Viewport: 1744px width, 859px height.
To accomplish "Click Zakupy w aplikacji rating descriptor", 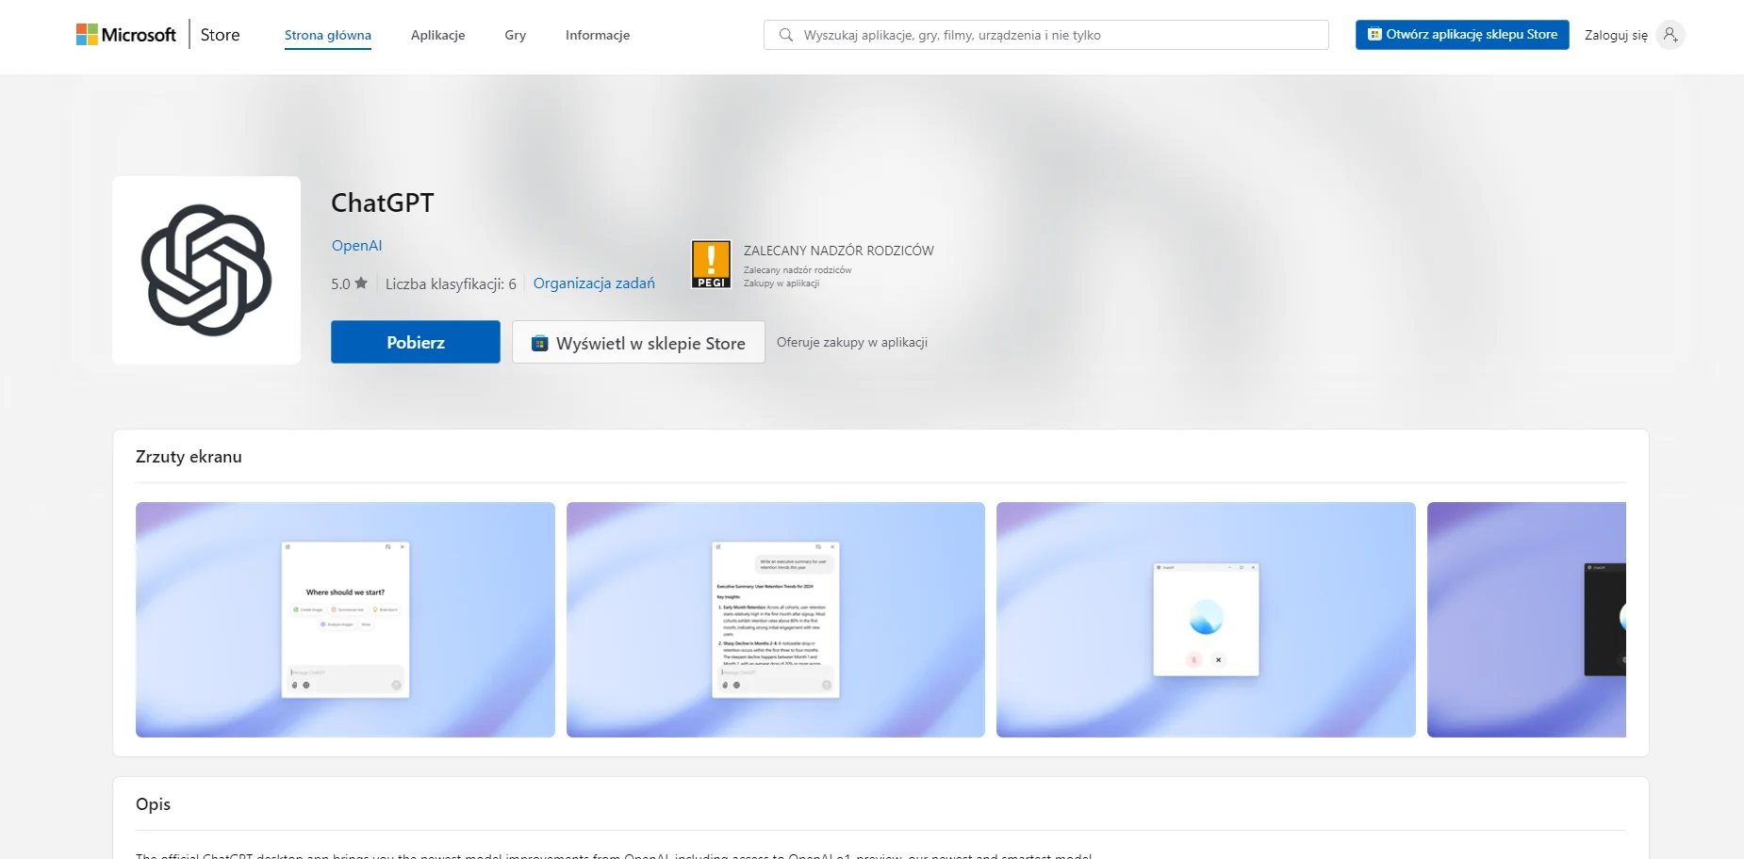I will (782, 284).
